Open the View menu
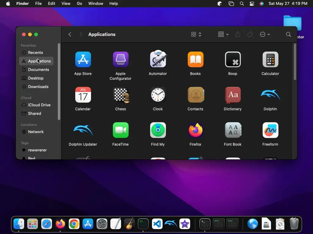 point(66,4)
